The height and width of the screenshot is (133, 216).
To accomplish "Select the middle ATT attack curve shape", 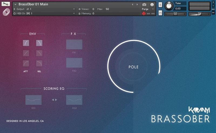I will point(26,53).
